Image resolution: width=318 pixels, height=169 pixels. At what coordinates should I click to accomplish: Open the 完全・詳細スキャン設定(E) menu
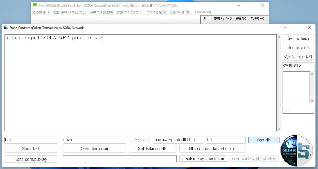click(69, 12)
